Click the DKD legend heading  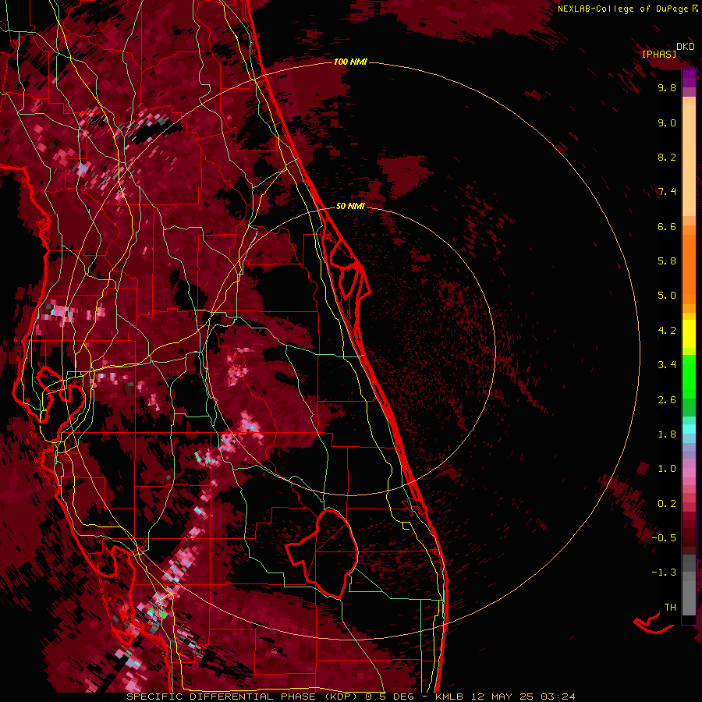click(x=685, y=47)
